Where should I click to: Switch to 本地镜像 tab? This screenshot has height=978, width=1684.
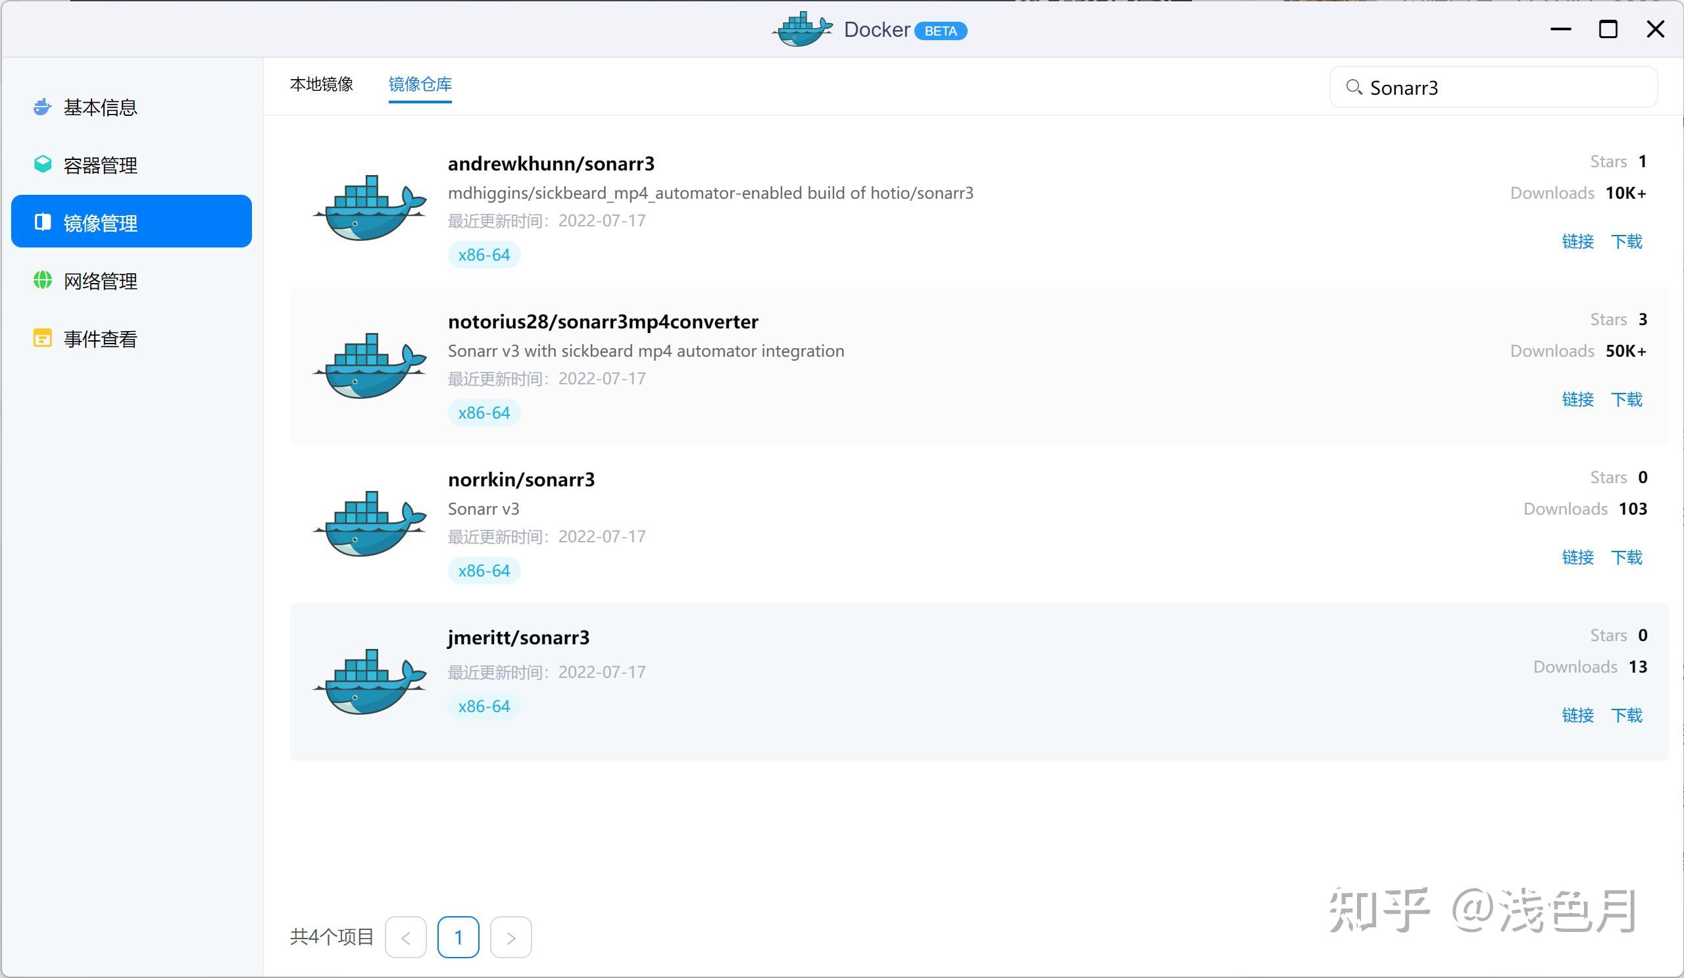tap(322, 84)
